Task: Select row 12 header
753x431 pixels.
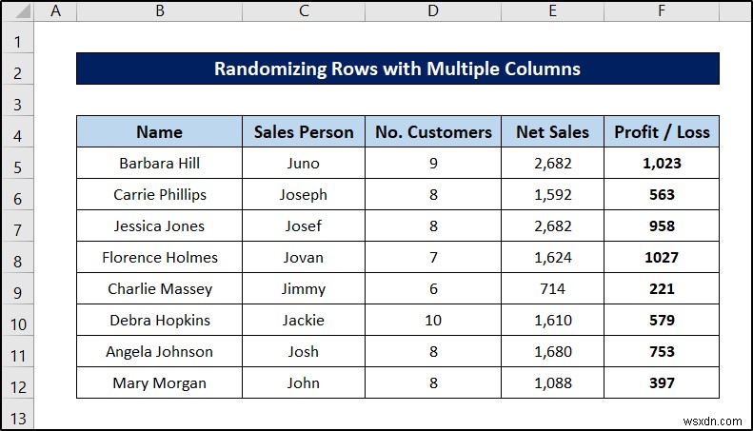Action: (17, 383)
